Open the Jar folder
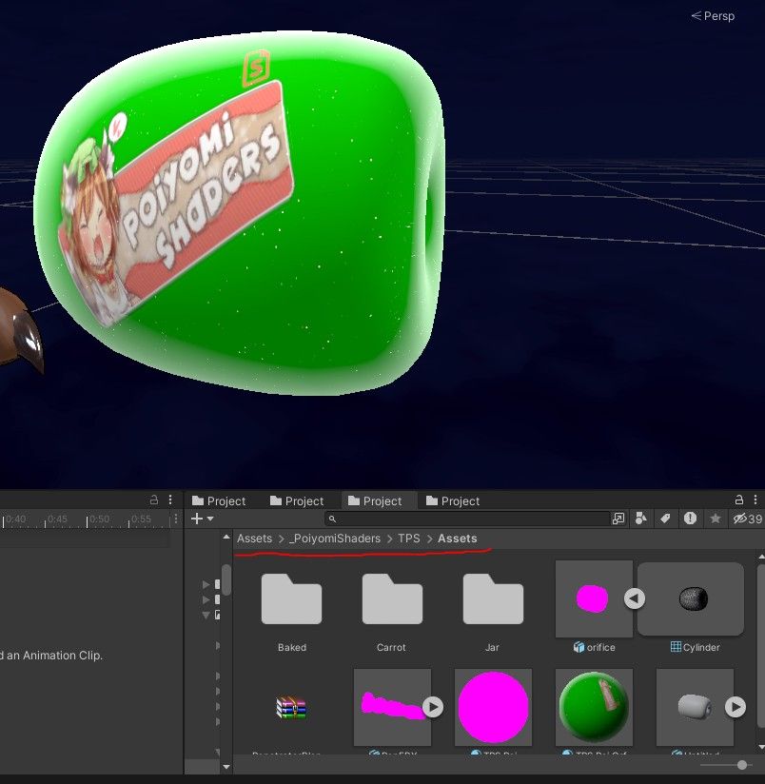Viewport: 765px width, 784px height. tap(494, 599)
